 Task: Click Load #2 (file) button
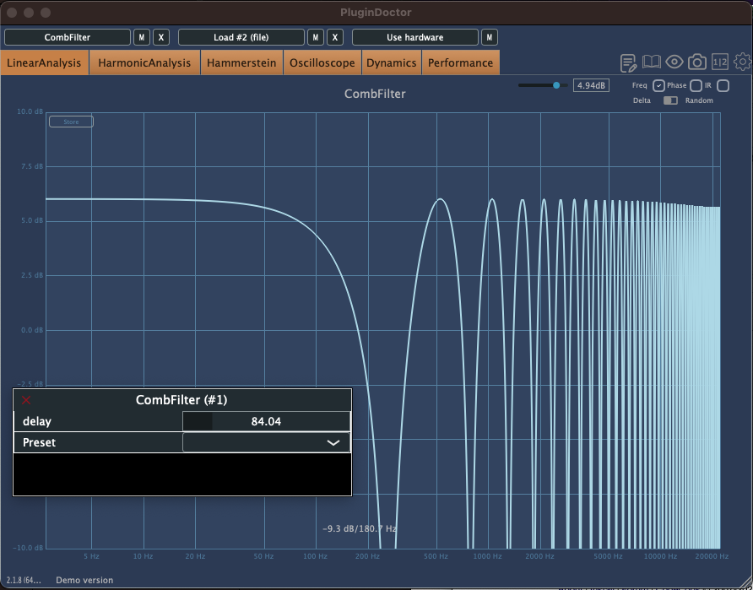point(241,37)
